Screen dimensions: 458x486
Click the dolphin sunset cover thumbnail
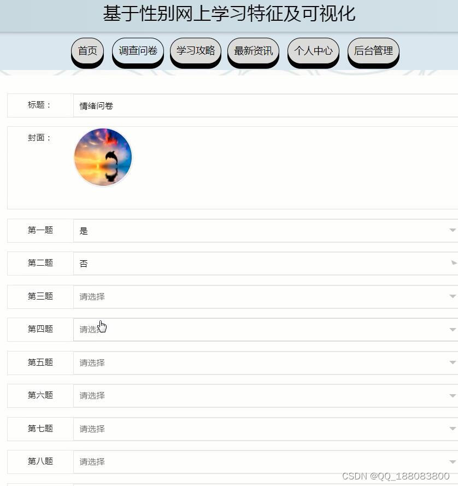103,157
